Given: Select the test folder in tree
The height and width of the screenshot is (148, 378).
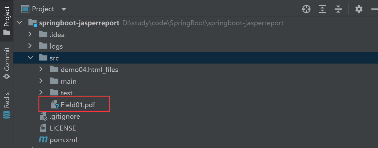Looking at the screenshot, I should click(x=66, y=93).
